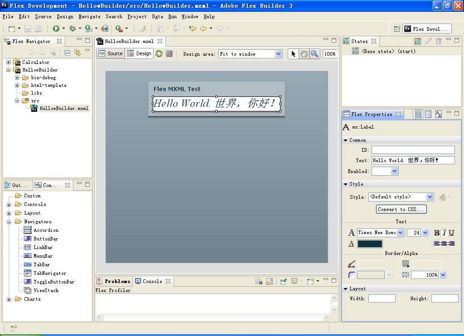Screen dimensions: 464x336
Task: Open Design area Fit to window dropdown
Action: 279,54
